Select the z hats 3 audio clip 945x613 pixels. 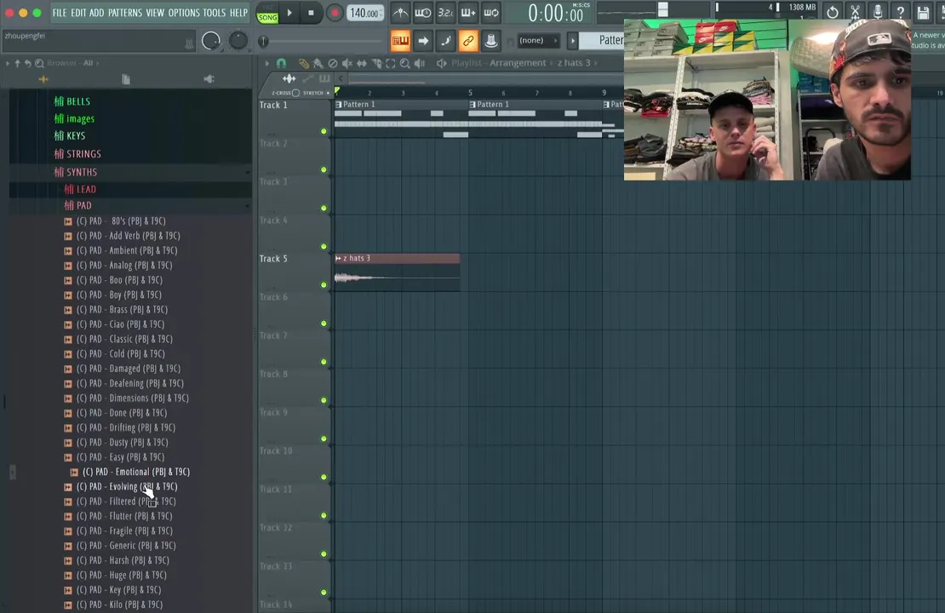click(x=398, y=272)
